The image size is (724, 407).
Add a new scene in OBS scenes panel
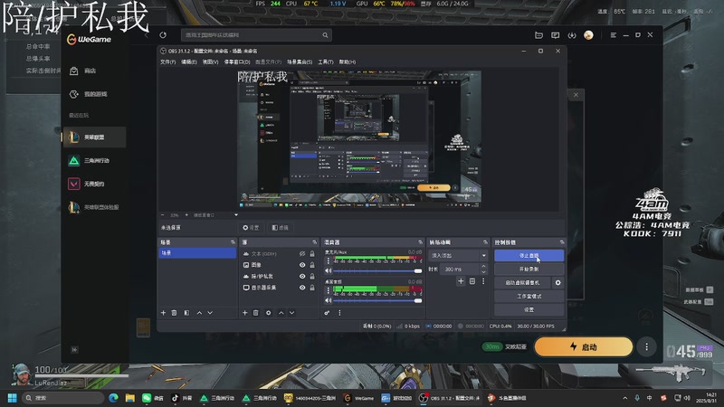(163, 313)
